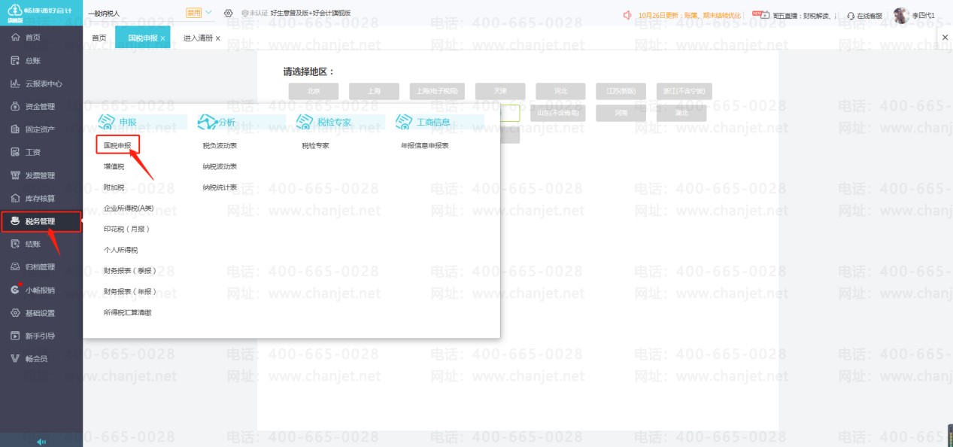Click the announcement speaker icon

pyautogui.click(x=628, y=14)
